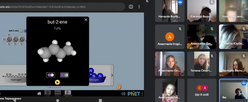248x102 pixels.
Task: Close the but-2-ene 3D dialog
Action: [86, 20]
